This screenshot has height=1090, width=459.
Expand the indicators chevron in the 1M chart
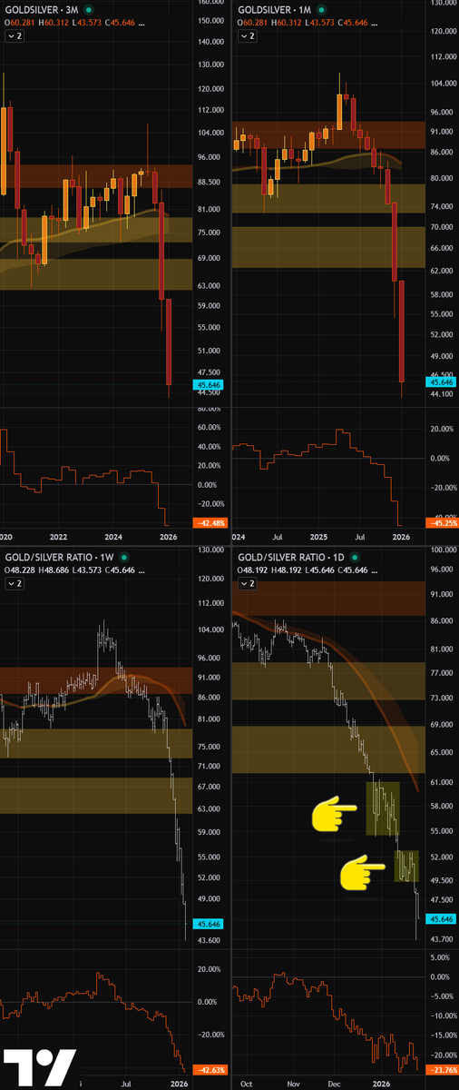[249, 36]
